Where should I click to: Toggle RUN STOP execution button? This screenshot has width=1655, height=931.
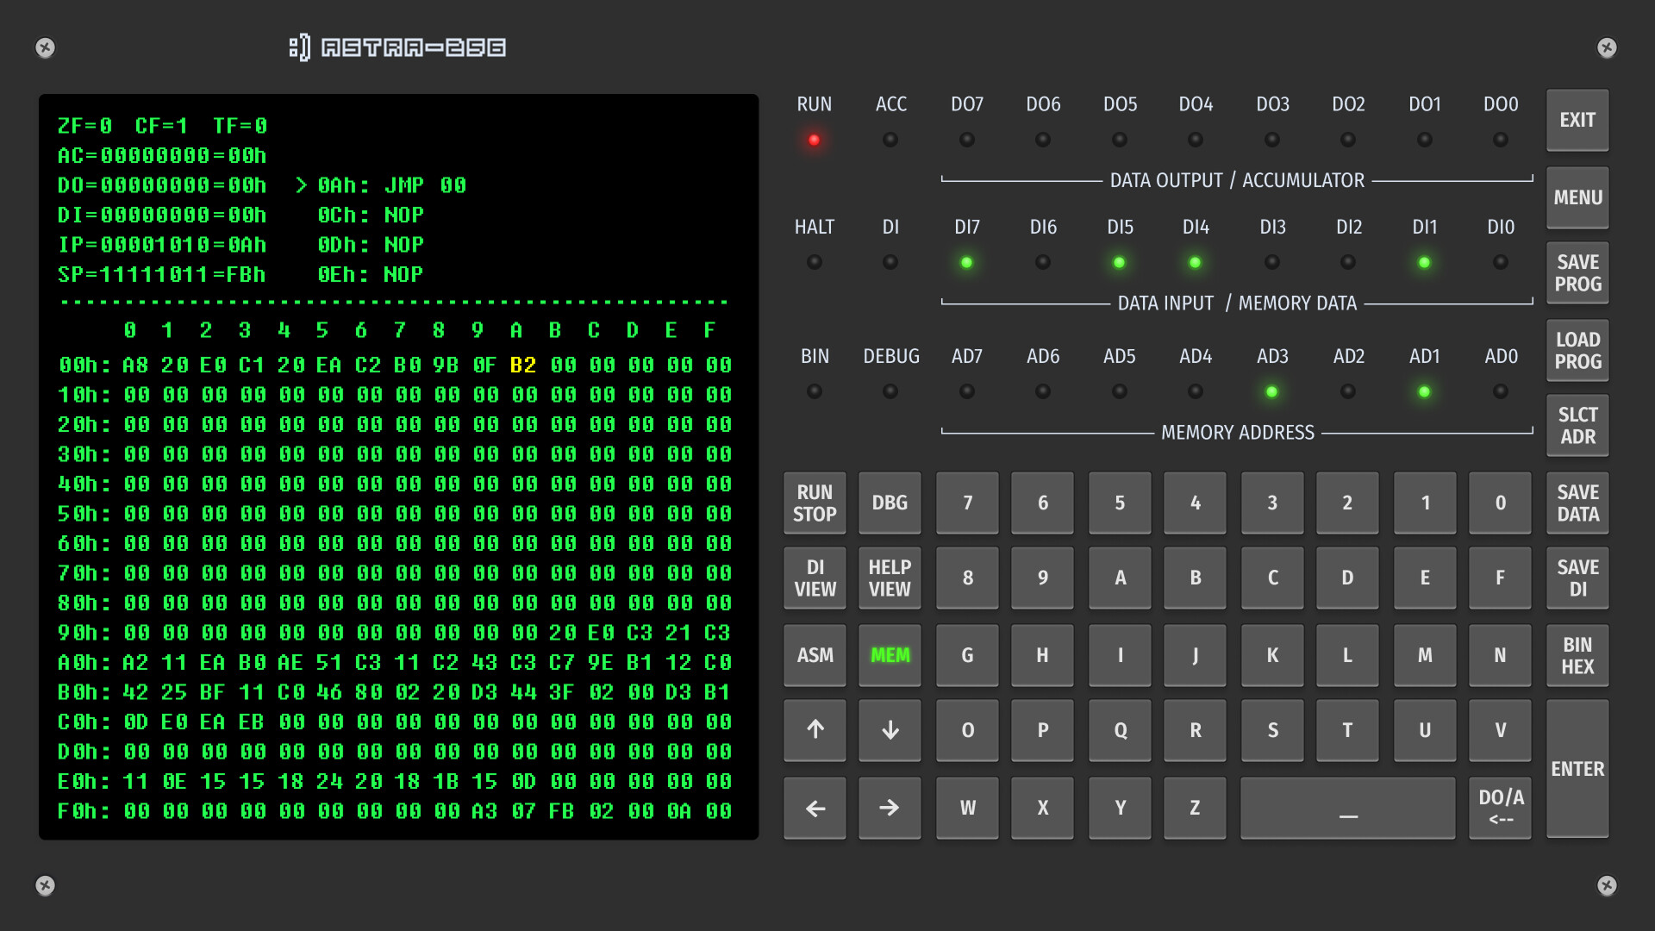click(814, 503)
